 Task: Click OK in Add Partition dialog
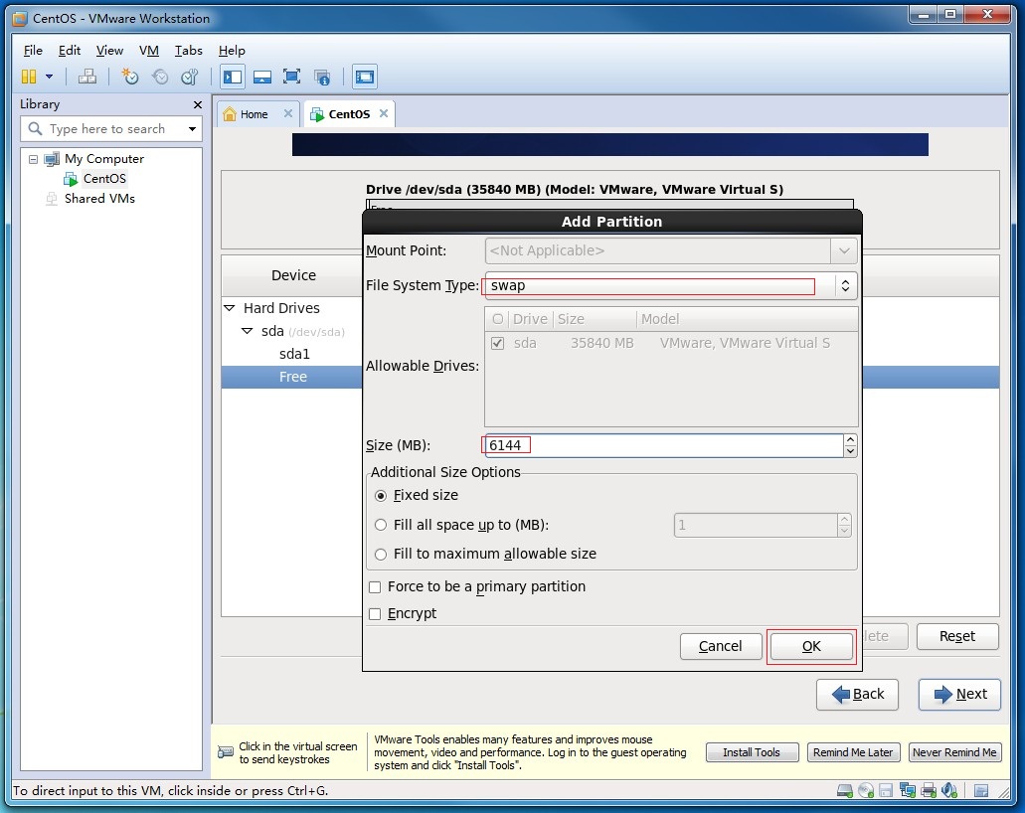(x=811, y=646)
